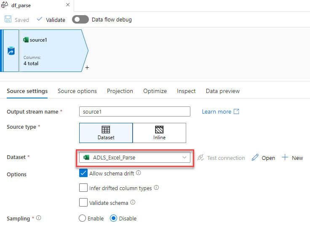Screen dimensions: 310x228
Task: Expand the ADLS_Excel_Parse dataset dropdown
Action: (184, 158)
